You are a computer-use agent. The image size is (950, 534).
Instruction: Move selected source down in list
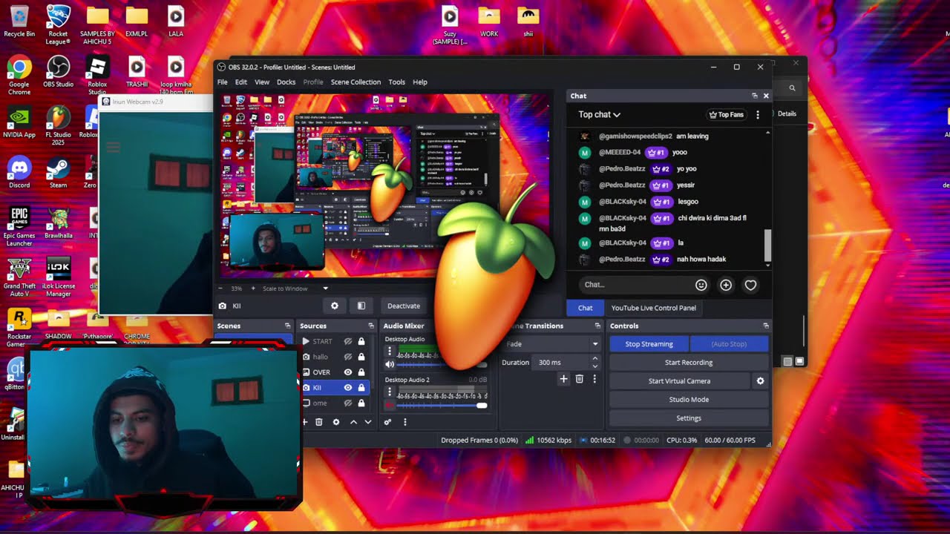coord(368,422)
